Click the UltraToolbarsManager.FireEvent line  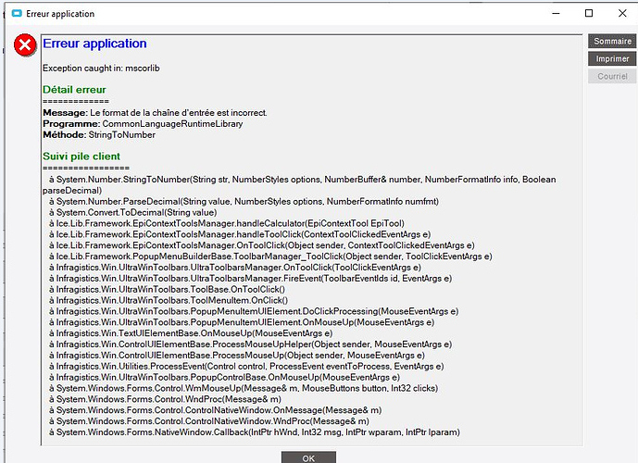pyautogui.click(x=251, y=279)
